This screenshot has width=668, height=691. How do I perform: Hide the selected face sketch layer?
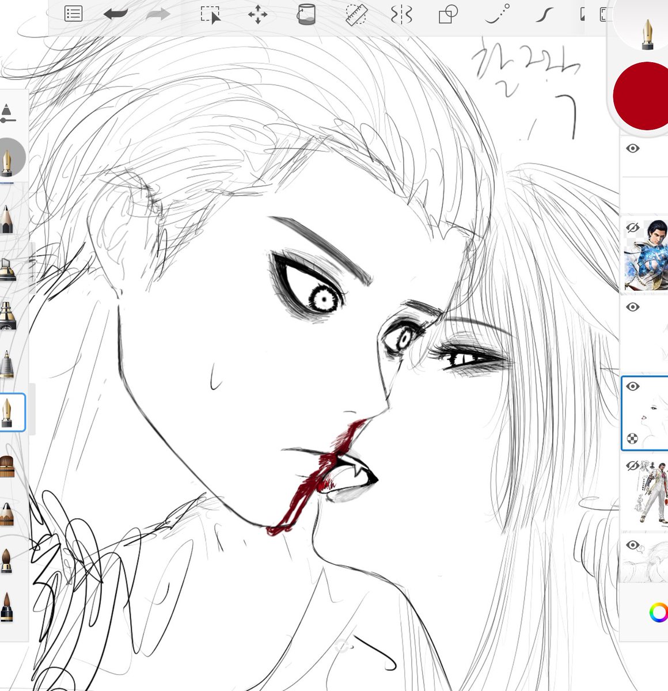(633, 386)
